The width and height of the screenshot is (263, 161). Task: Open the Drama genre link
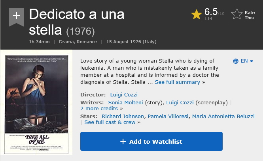click(x=66, y=42)
